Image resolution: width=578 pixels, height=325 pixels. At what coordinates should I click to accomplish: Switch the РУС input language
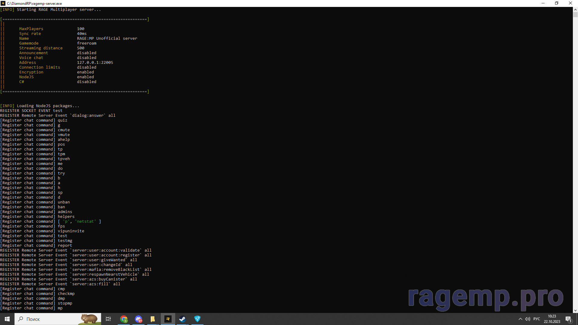coord(537,319)
